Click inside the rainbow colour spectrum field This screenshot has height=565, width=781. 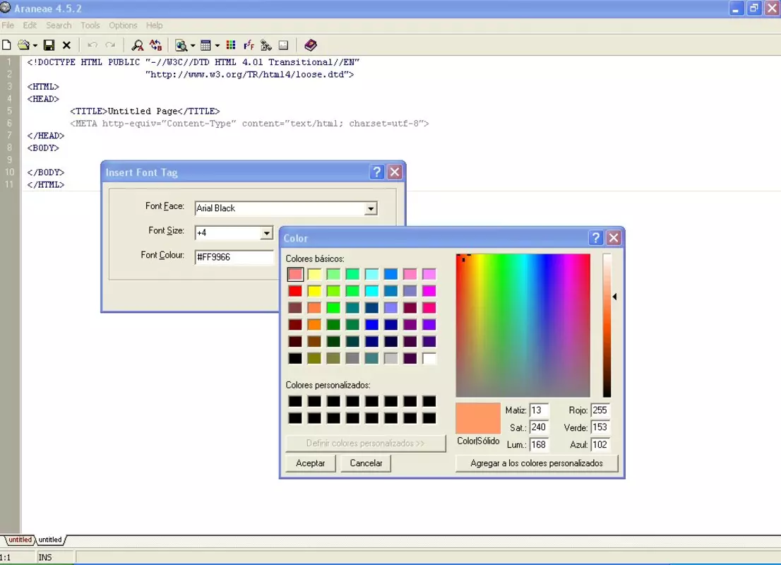tap(523, 326)
